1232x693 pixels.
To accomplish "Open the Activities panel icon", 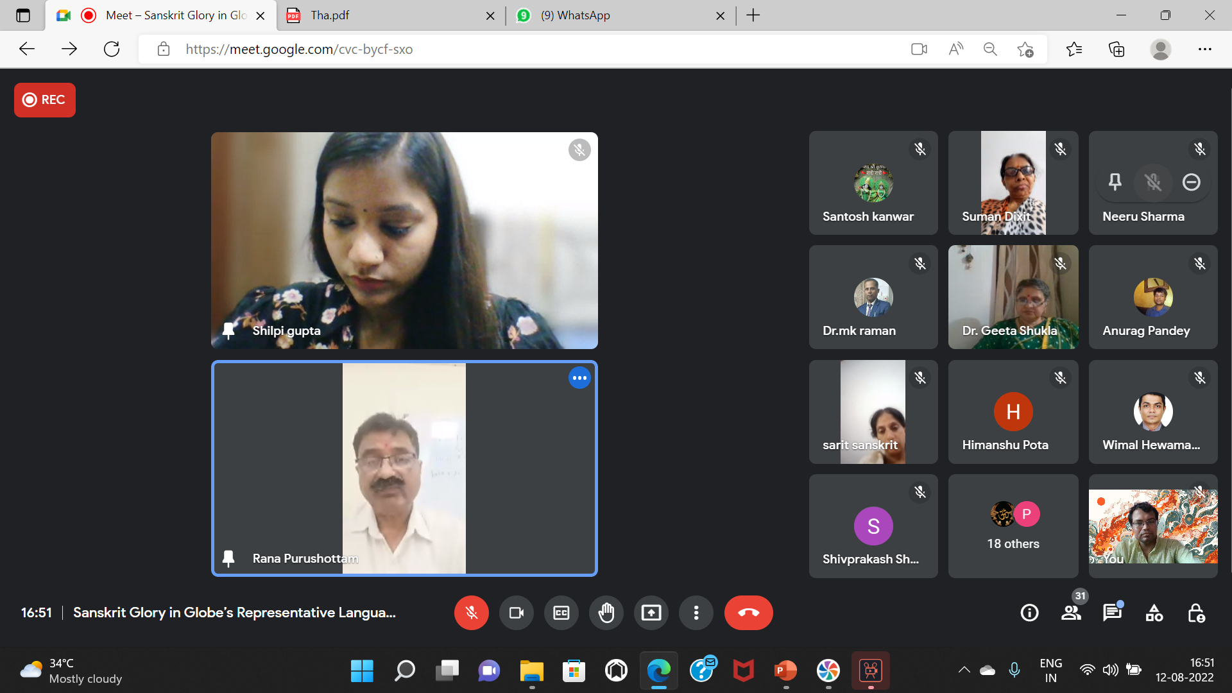I will coord(1154,613).
